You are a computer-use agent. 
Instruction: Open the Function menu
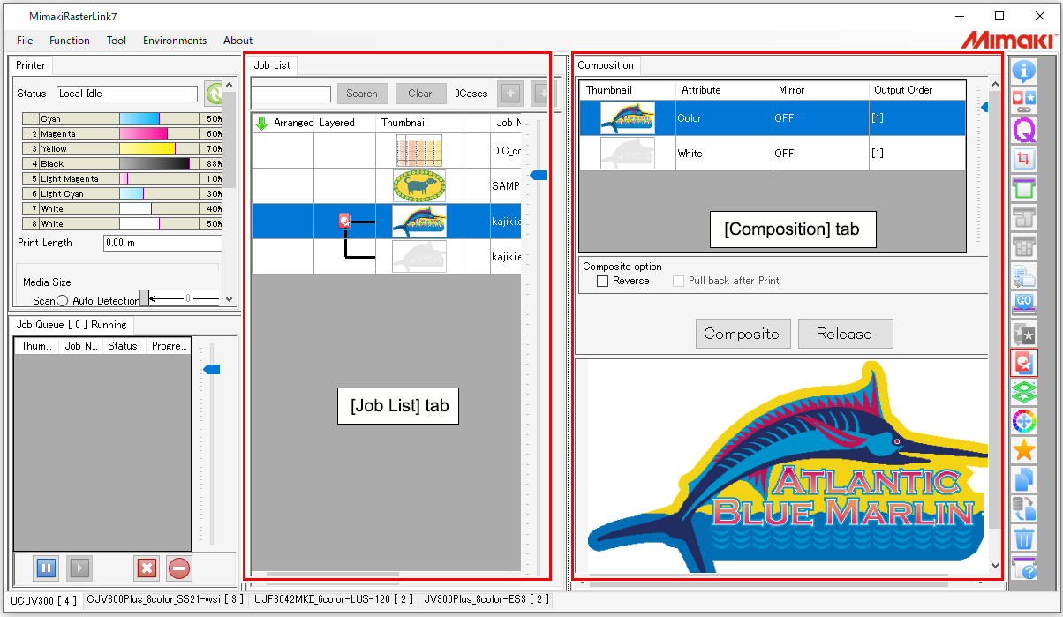(70, 40)
